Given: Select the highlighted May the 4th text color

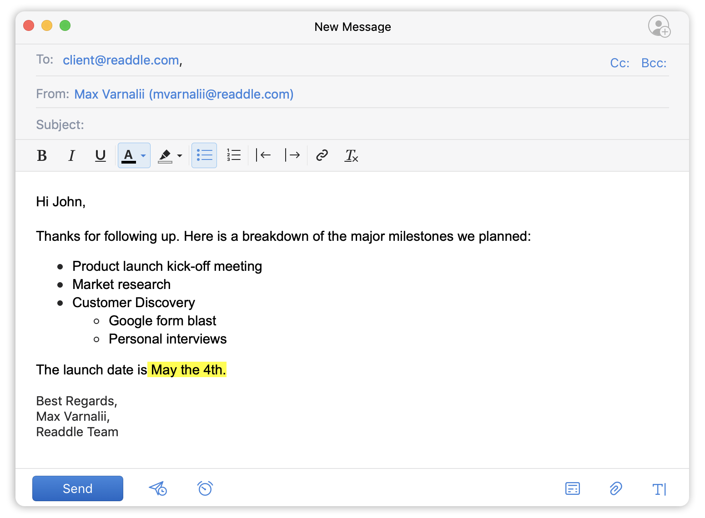Looking at the screenshot, I should point(187,370).
